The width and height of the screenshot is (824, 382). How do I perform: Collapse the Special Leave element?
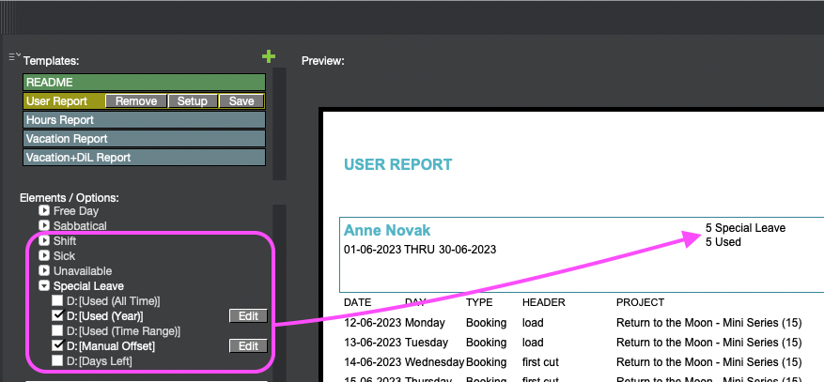(44, 286)
